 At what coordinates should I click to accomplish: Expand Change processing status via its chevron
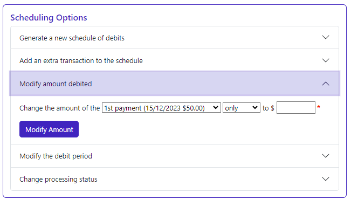326,179
